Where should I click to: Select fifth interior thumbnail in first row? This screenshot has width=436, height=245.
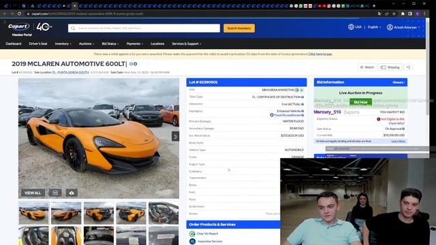pos(163,213)
